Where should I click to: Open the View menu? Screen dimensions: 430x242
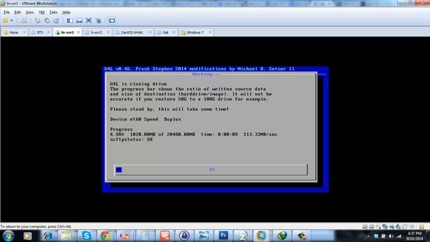coord(30,12)
